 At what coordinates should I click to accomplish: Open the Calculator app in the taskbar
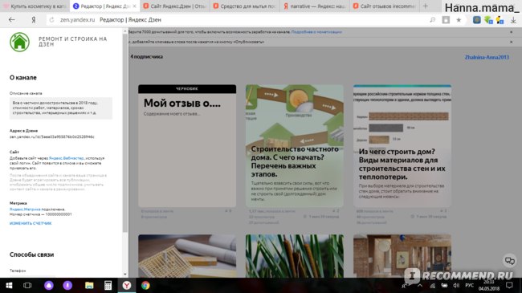108,285
